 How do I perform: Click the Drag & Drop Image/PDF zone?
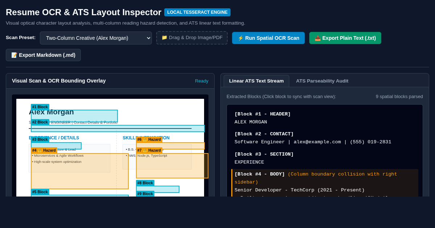[192, 38]
